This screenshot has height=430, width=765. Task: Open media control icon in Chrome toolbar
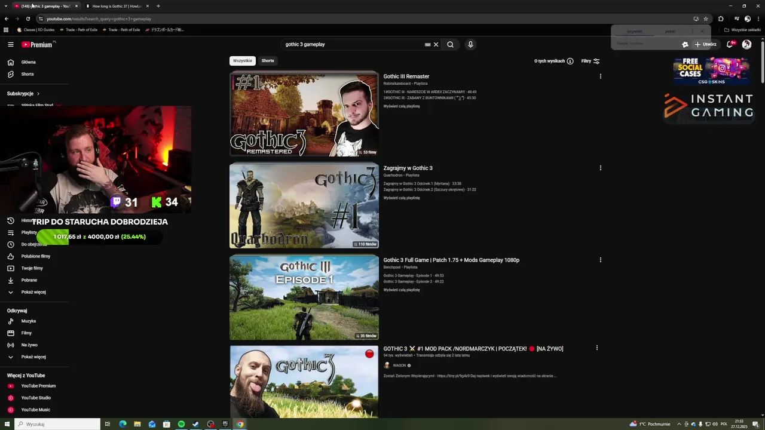pyautogui.click(x=737, y=19)
